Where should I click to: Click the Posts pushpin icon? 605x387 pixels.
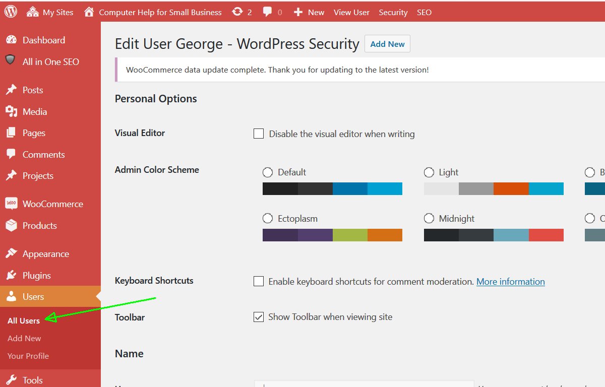click(11, 90)
